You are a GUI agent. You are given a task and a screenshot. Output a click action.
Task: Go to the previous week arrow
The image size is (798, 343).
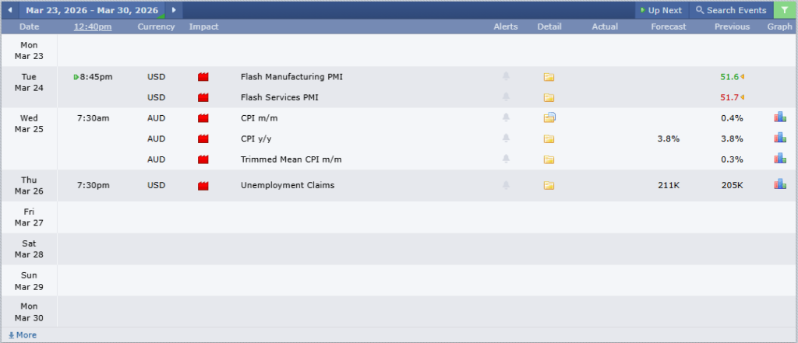click(9, 10)
